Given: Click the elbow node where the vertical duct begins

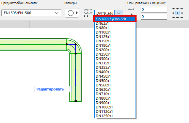Looking at the screenshot, I should (76, 54).
